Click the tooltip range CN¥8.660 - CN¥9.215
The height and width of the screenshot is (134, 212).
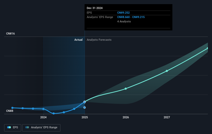[x=131, y=17]
